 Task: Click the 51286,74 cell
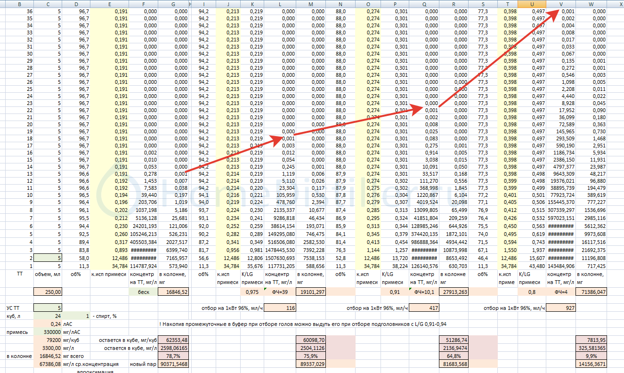[454, 340]
